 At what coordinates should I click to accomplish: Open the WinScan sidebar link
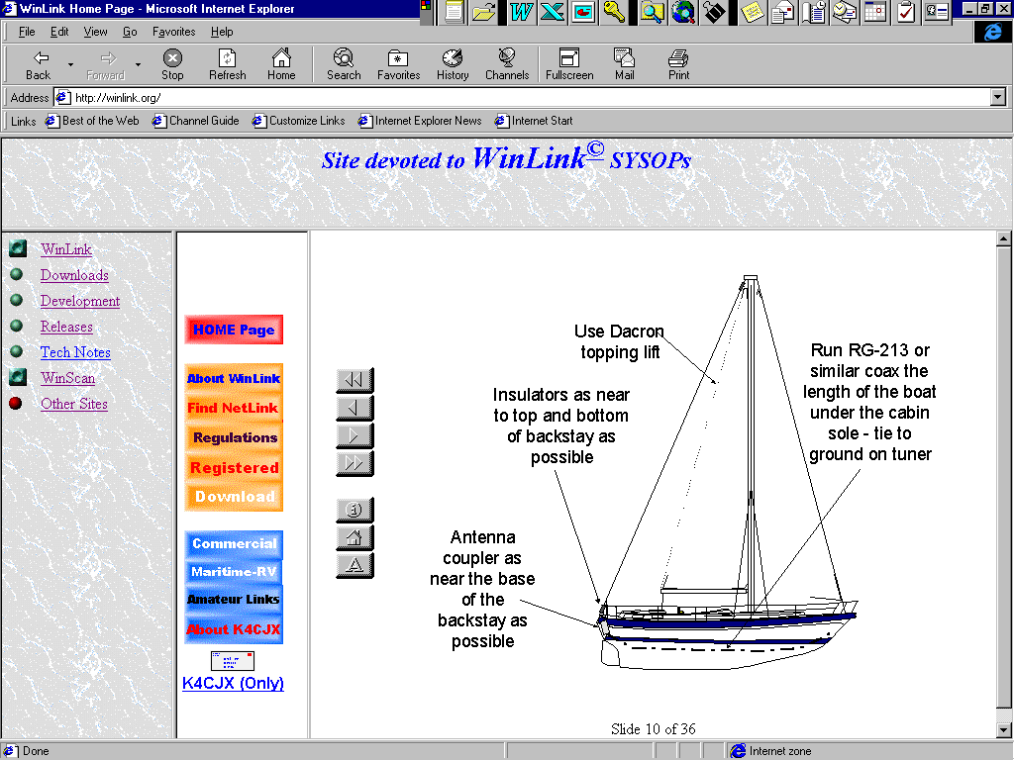(x=68, y=378)
